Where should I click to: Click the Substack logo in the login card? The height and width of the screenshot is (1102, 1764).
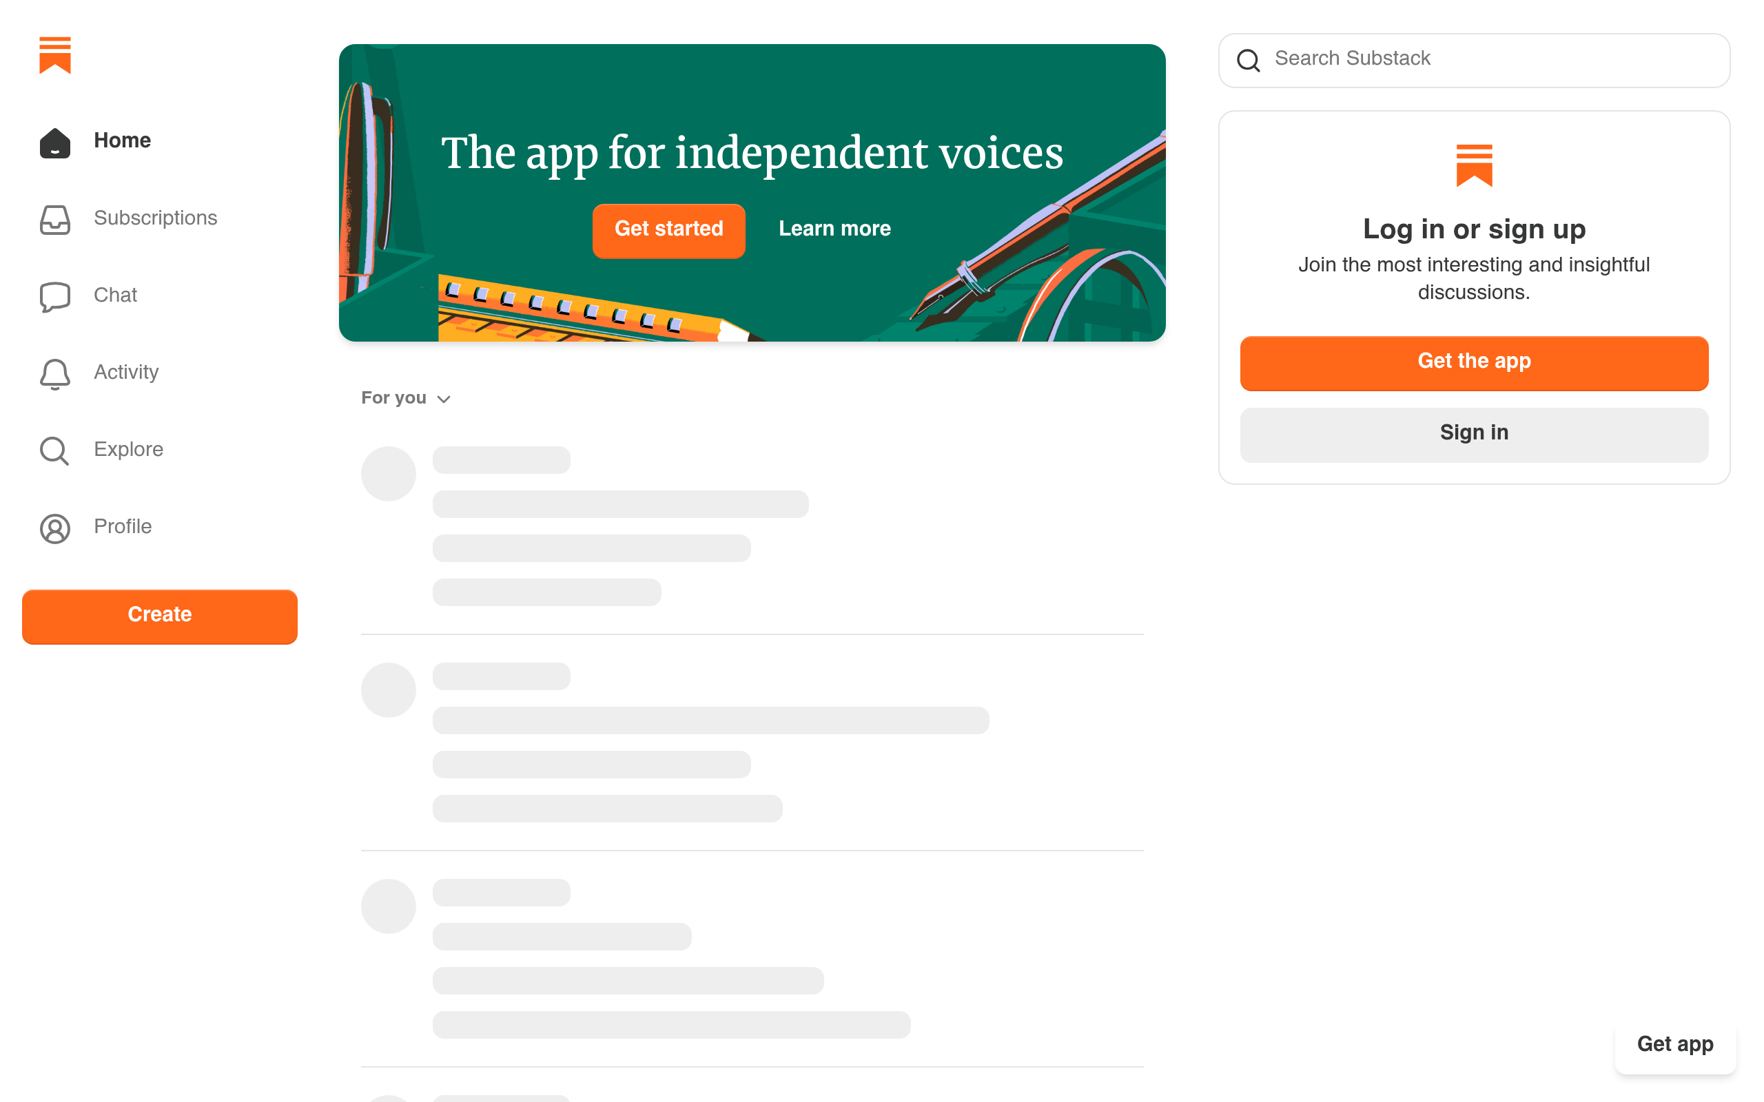tap(1474, 165)
